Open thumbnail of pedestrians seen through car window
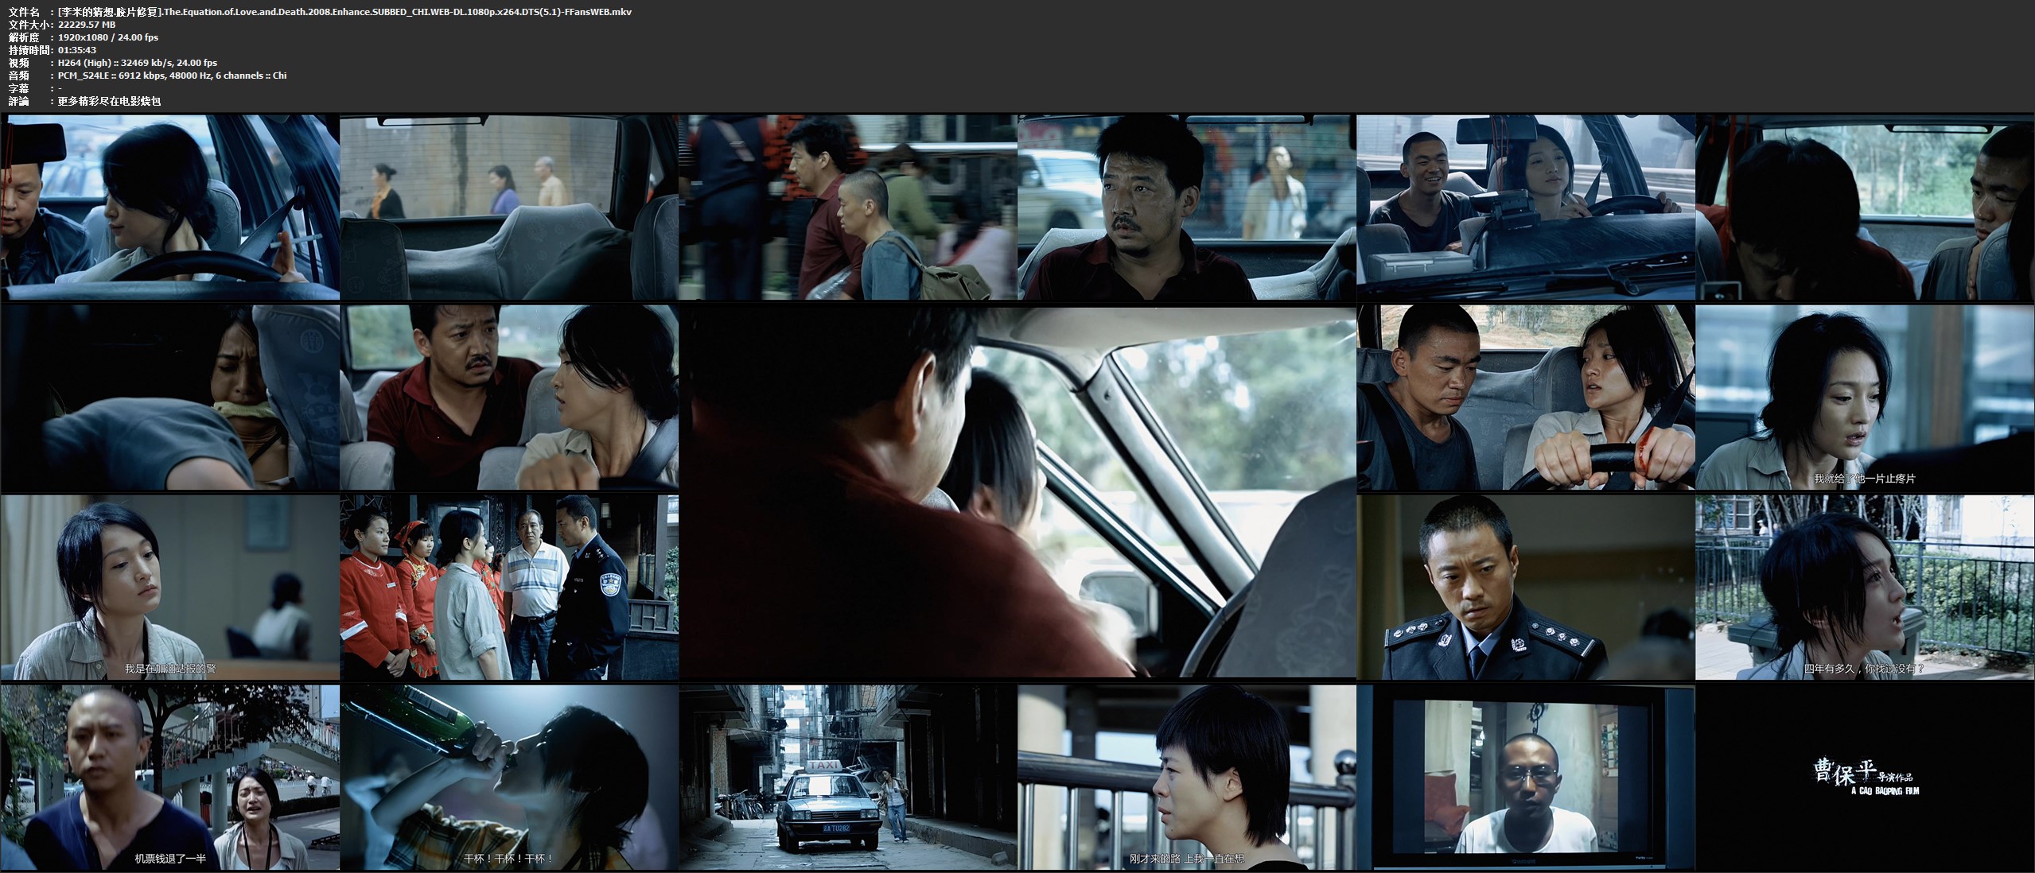2035x873 pixels. [509, 208]
